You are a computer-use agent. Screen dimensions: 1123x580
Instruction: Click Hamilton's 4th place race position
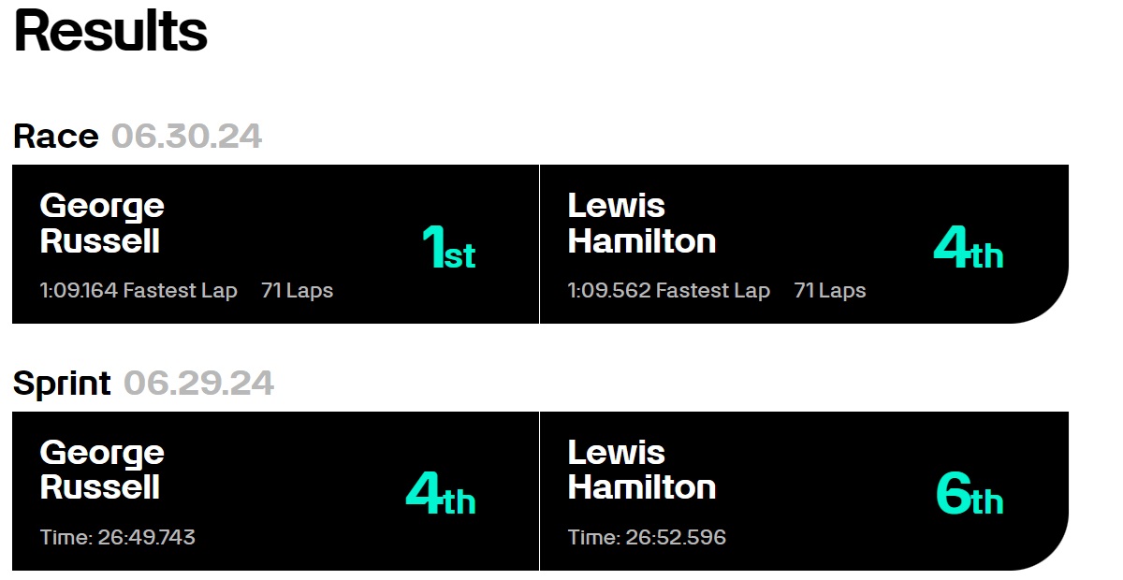968,248
